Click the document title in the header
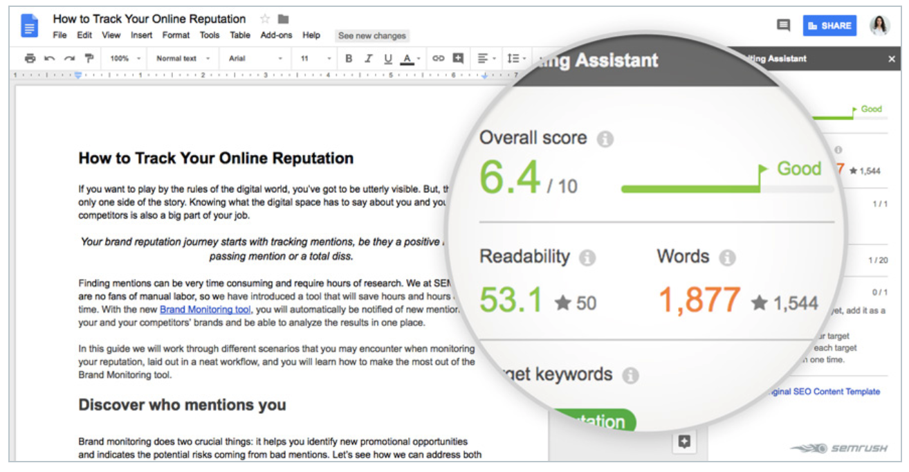The image size is (909, 472). [149, 19]
